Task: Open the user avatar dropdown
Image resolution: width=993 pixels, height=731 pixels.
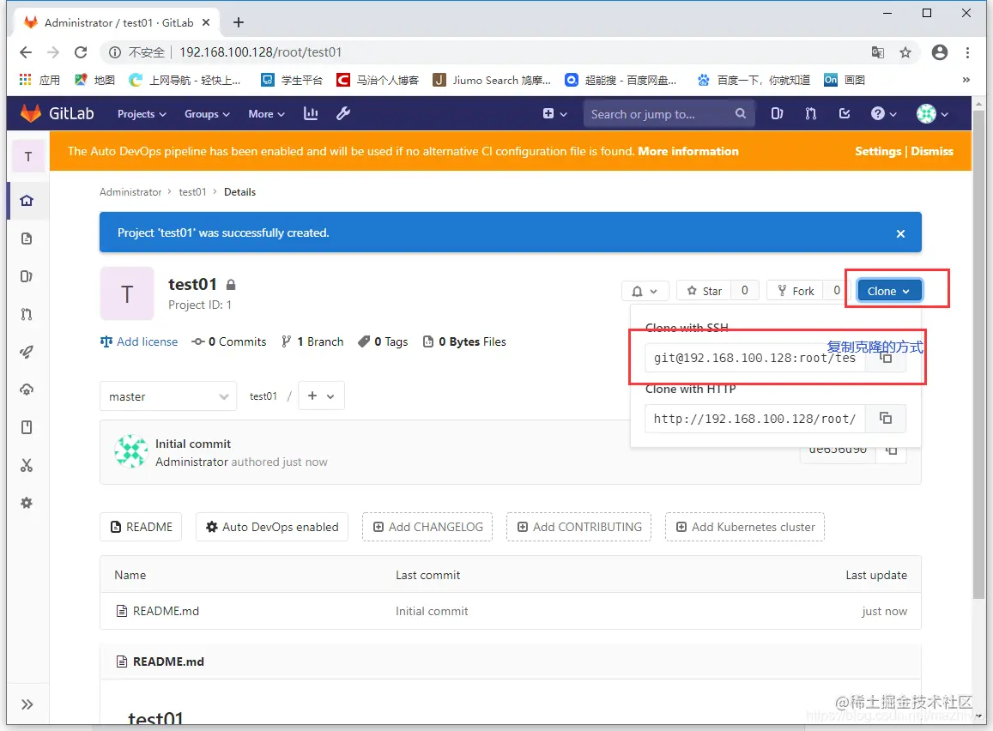Action: click(932, 114)
